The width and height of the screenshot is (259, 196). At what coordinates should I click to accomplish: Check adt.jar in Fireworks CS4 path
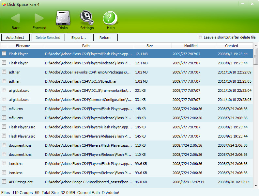(4, 72)
